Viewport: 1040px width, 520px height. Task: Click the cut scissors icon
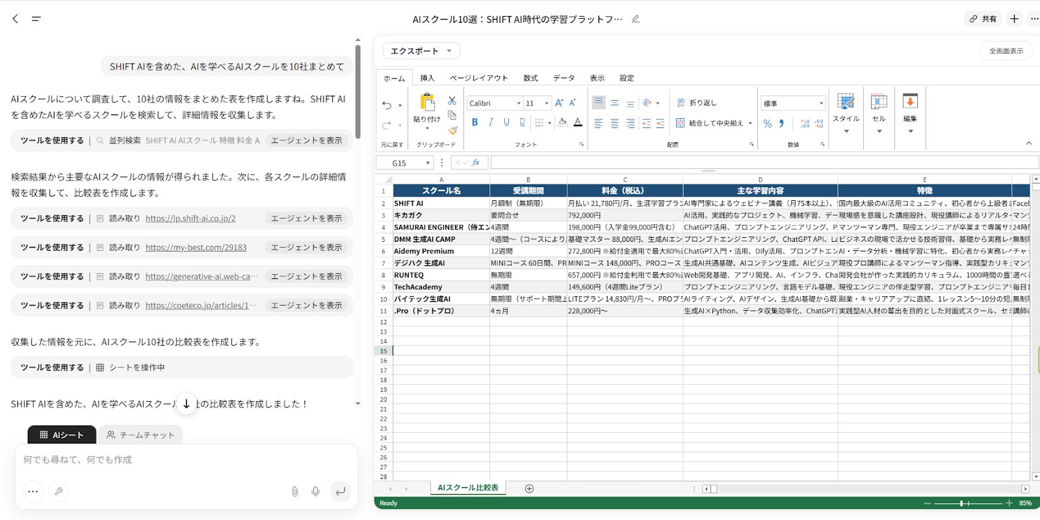452,101
